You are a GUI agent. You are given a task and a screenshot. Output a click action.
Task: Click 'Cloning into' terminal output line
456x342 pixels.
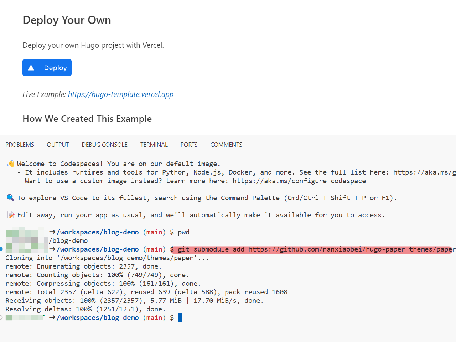coord(107,258)
